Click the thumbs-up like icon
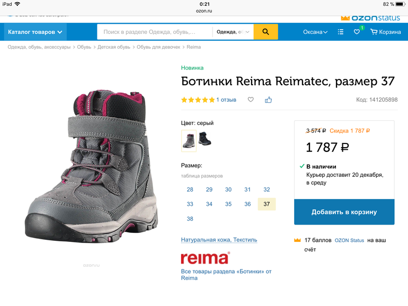 pyautogui.click(x=268, y=100)
